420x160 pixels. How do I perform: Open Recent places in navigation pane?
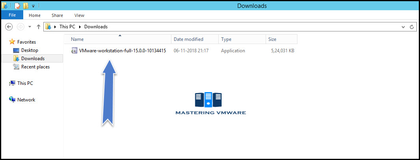(35, 67)
